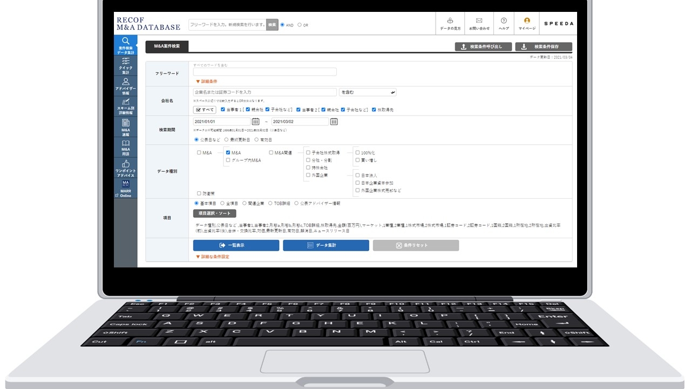Click the company name input field
Viewport: 691px width, 389px height.
click(265, 92)
